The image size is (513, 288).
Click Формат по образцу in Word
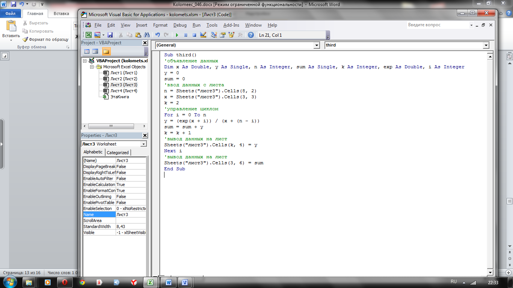coord(45,39)
